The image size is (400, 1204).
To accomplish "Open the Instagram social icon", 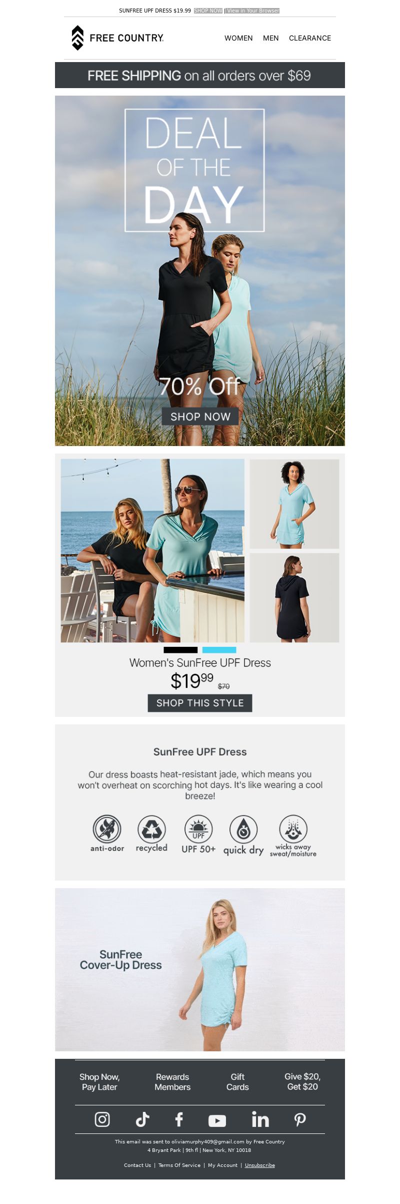I will (x=102, y=1119).
